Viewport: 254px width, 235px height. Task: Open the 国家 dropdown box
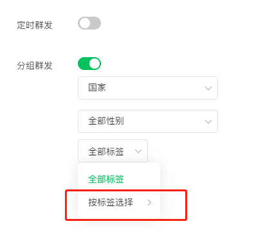pyautogui.click(x=148, y=88)
